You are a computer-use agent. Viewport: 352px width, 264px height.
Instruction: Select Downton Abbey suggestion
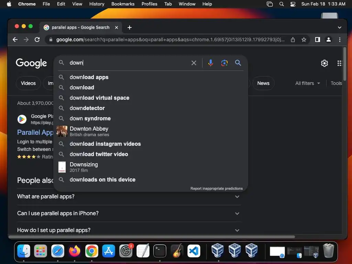[151, 131]
